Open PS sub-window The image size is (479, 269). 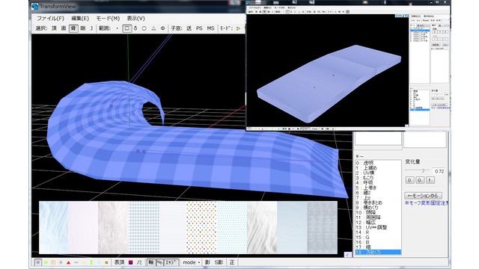pyautogui.click(x=199, y=28)
